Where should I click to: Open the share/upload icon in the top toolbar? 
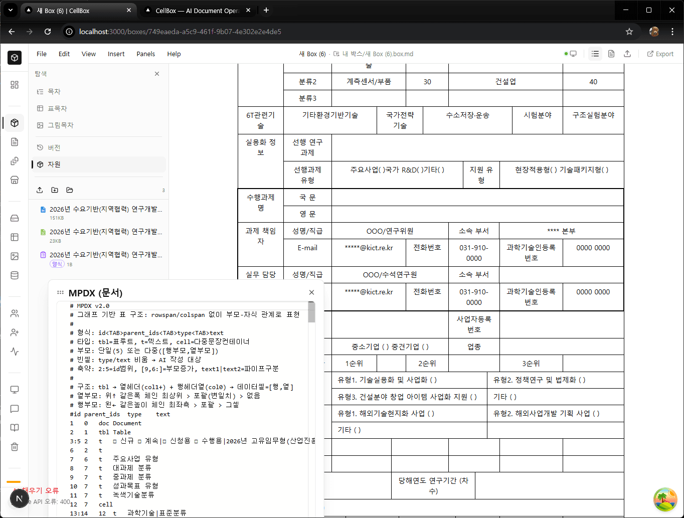pyautogui.click(x=627, y=54)
